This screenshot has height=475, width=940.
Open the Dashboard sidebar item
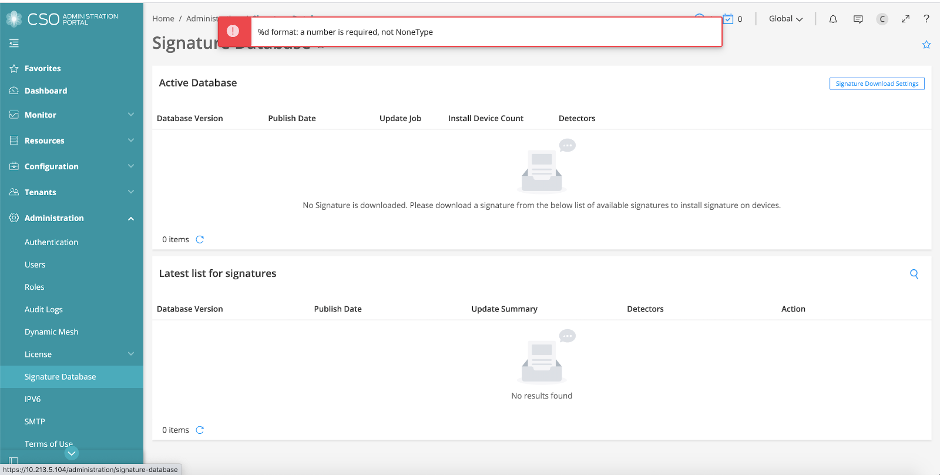click(46, 91)
